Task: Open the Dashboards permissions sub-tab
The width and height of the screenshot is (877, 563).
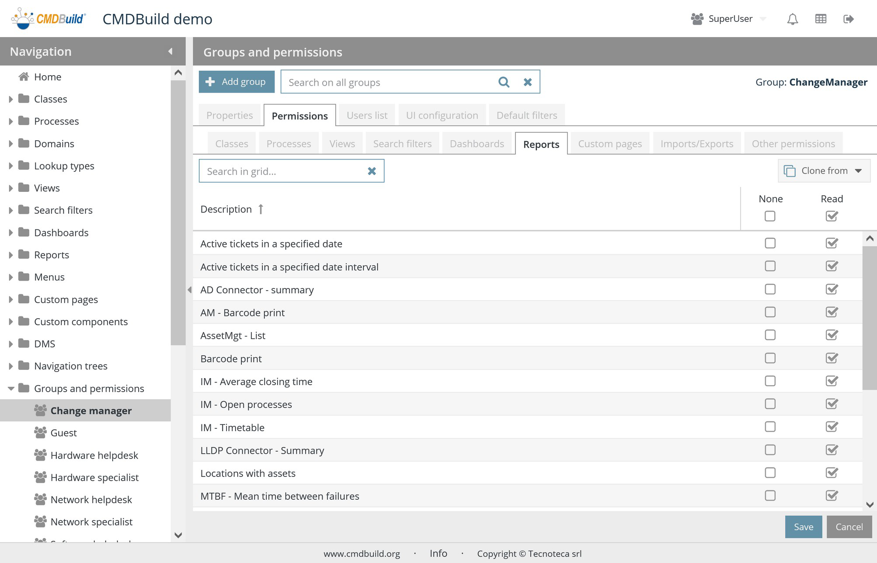Action: click(477, 144)
